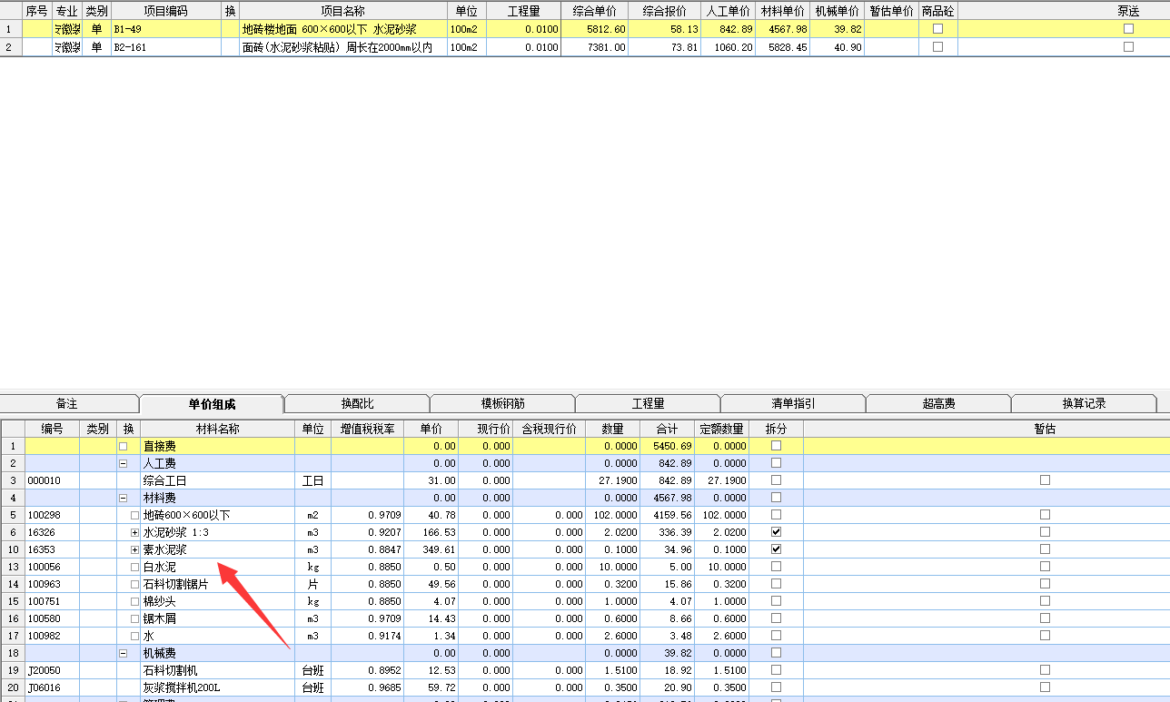Open the 换配比 tab
1170x702 pixels.
[x=357, y=403]
